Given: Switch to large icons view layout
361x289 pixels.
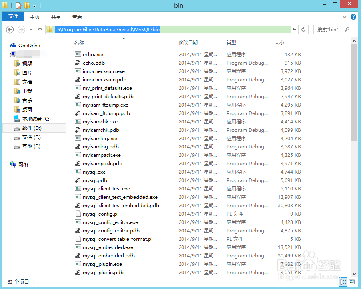Looking at the screenshot, I should coord(352,282).
